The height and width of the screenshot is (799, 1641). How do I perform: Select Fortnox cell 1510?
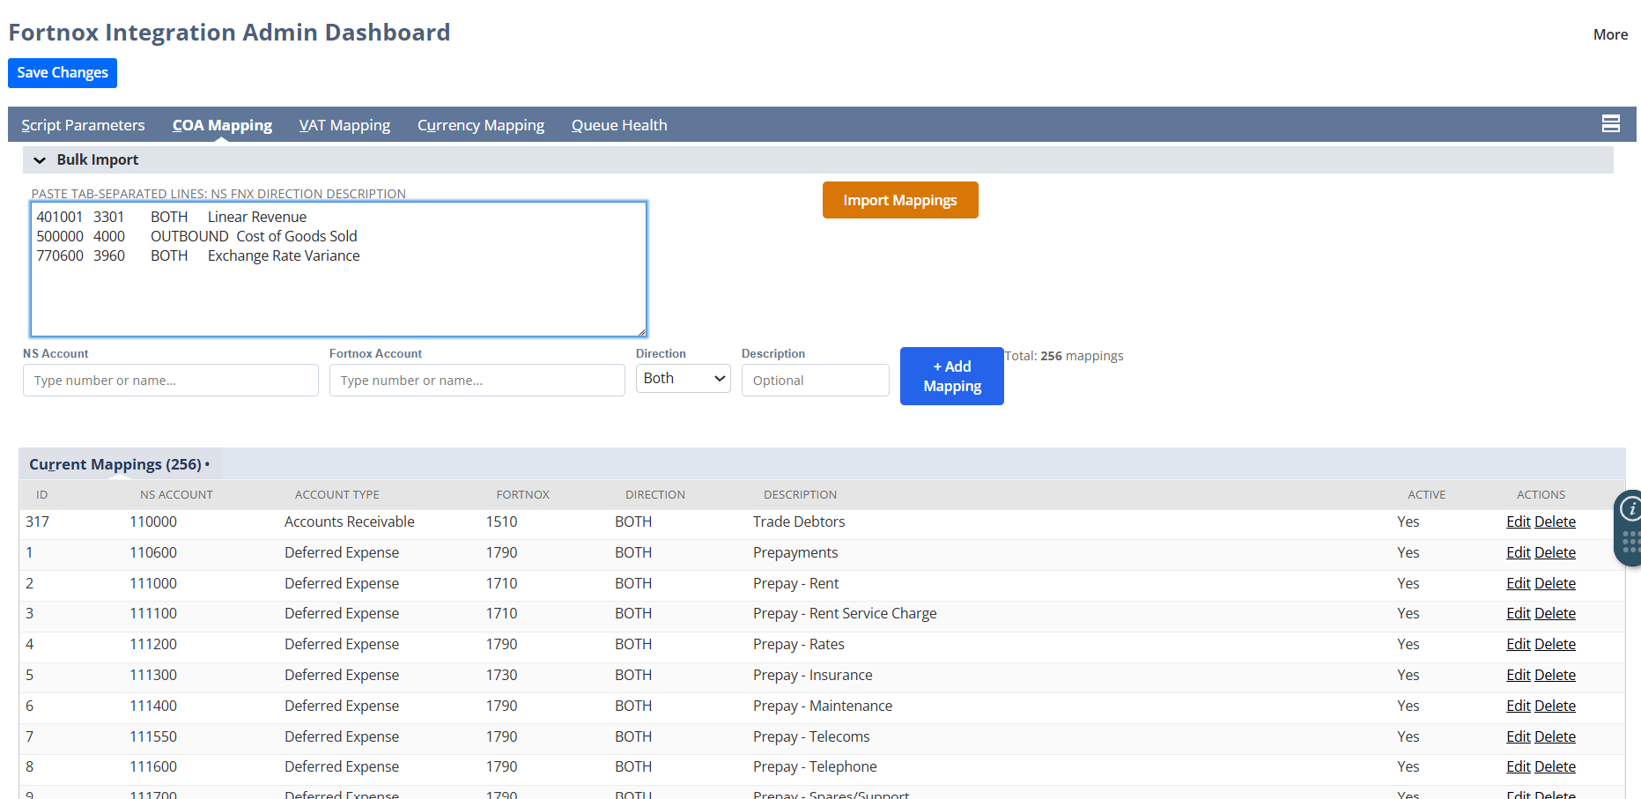tap(502, 522)
